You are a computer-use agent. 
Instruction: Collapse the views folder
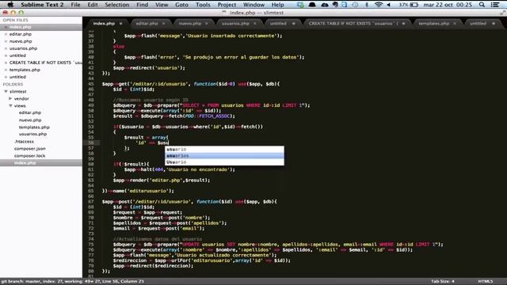(x=10, y=105)
